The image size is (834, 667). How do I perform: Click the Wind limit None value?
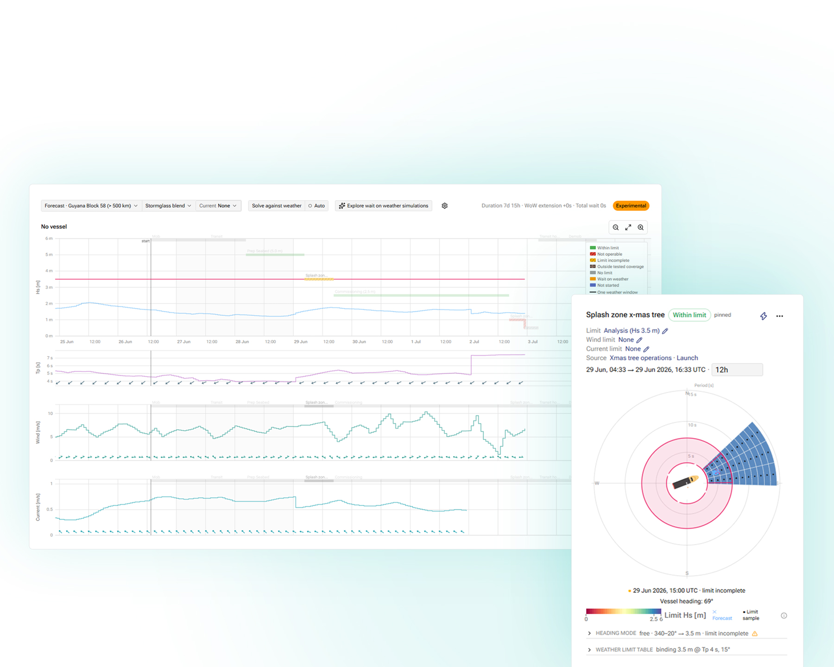[x=626, y=340]
